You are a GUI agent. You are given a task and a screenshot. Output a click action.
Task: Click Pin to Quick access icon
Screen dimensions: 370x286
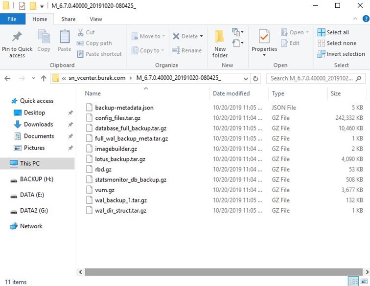coord(17,37)
